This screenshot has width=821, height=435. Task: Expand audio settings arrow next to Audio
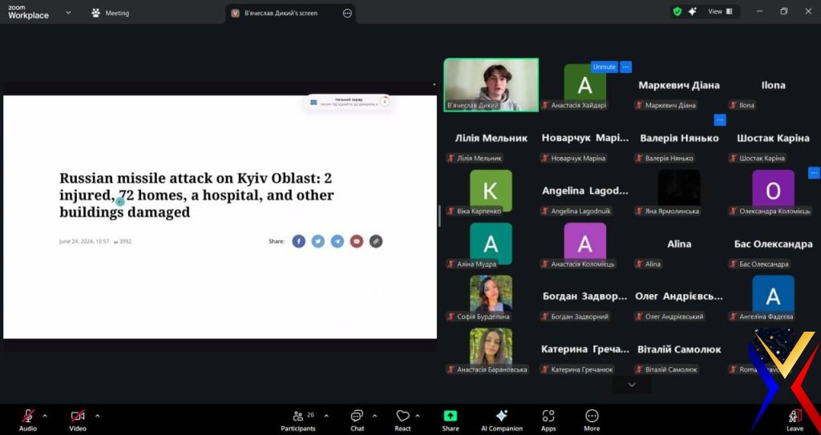(45, 415)
